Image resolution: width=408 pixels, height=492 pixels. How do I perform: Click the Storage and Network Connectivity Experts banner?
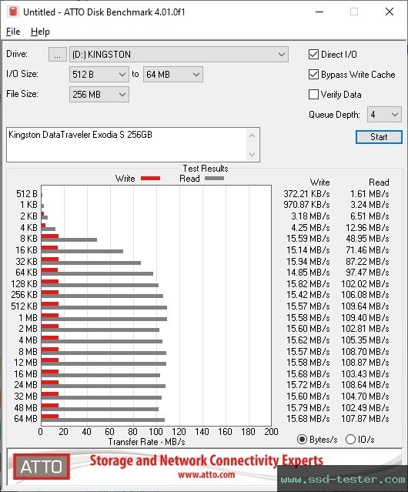206,460
